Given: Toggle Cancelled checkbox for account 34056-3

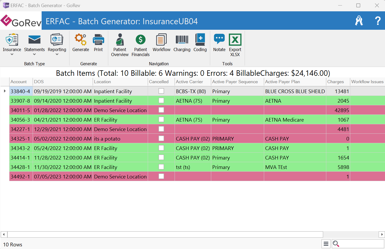Looking at the screenshot, I should pos(161,119).
